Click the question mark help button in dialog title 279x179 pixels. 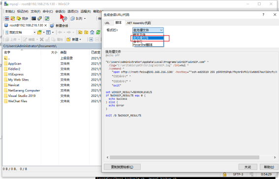coord(263,15)
